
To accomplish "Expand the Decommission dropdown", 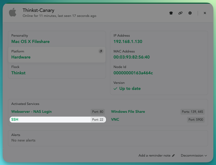I will click(x=194, y=156).
